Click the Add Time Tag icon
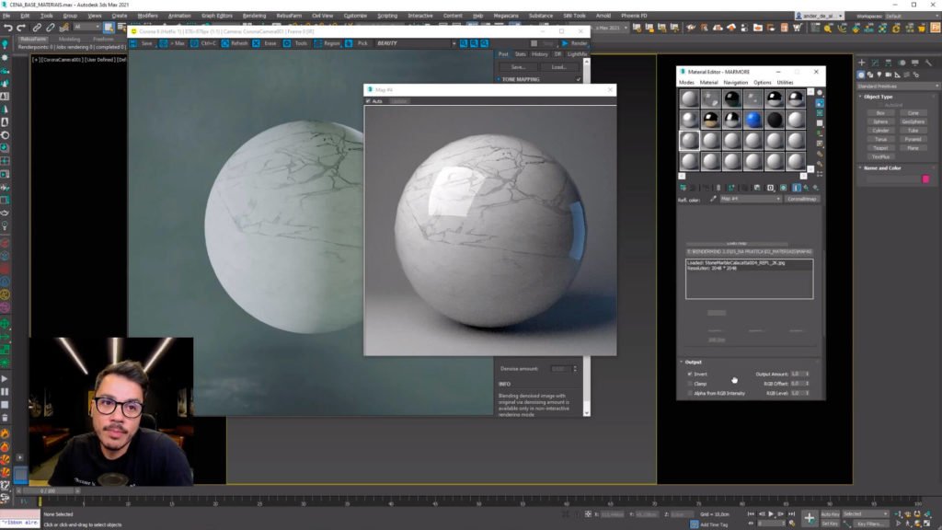 [694, 524]
